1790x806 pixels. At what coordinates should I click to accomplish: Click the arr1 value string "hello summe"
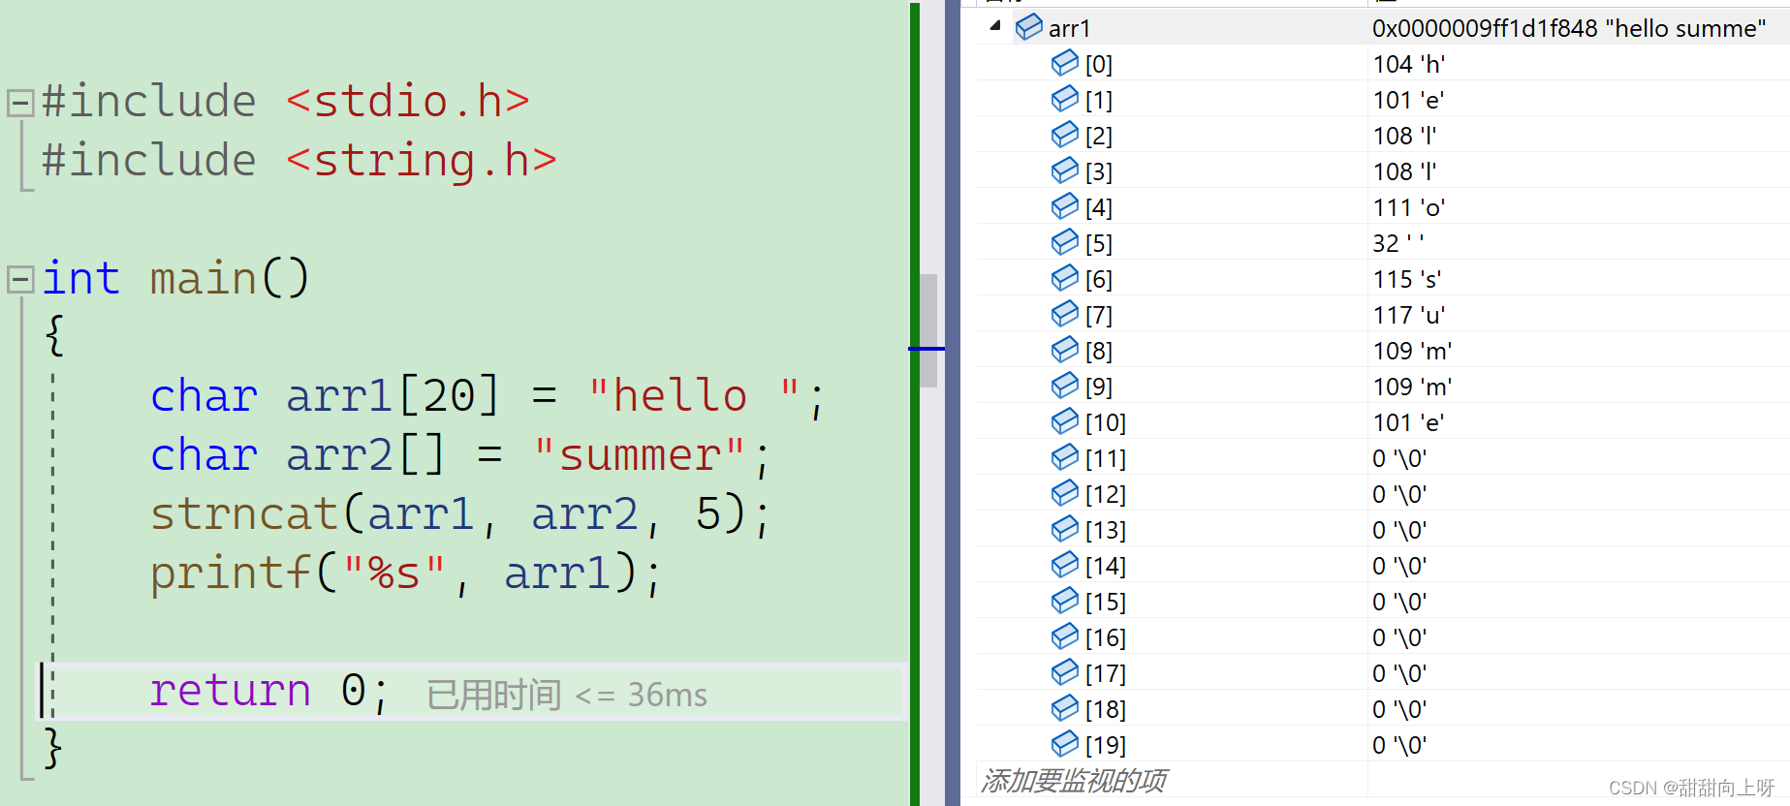pos(1568,28)
